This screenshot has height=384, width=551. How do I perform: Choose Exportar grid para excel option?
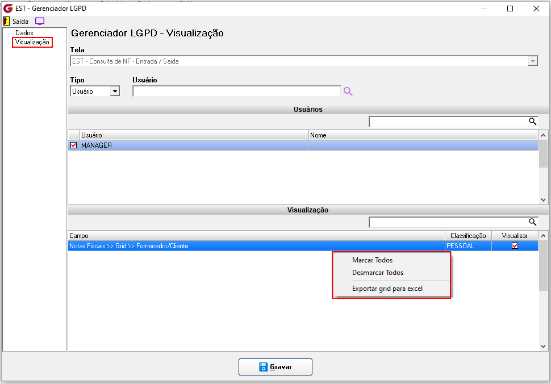pyautogui.click(x=387, y=289)
